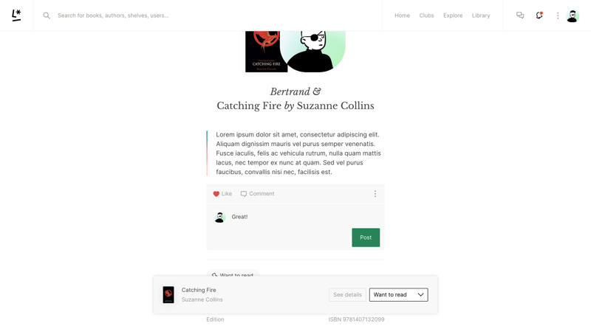Open the header three-dot menu
Screen dimensions: 591x326
(x=558, y=15)
